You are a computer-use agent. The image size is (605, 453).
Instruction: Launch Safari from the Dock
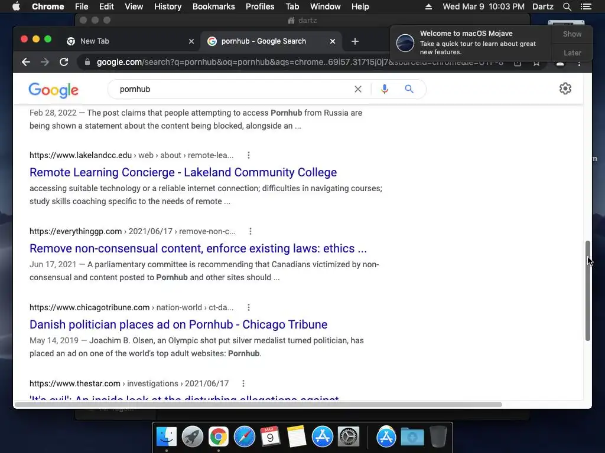(x=244, y=437)
